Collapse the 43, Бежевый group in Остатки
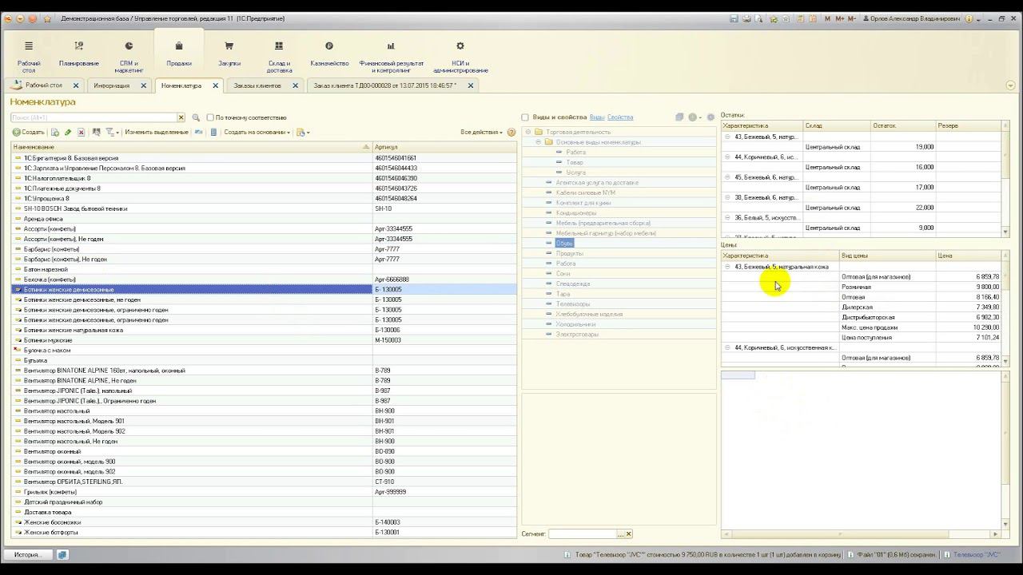This screenshot has width=1023, height=575. 727,137
